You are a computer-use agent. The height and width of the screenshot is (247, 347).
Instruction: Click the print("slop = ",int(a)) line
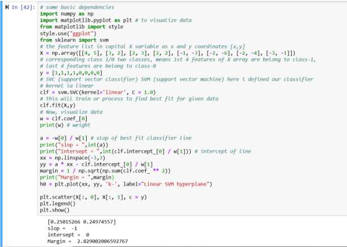point(74,145)
